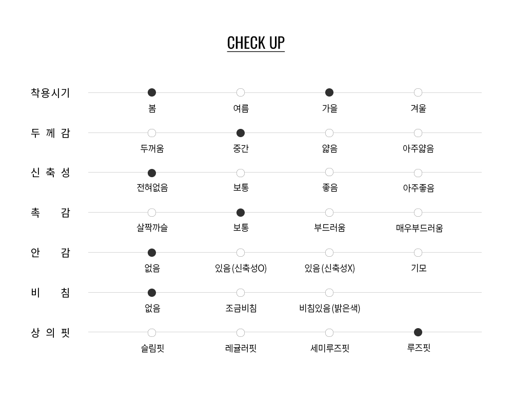Click the CHECK UP heading
Viewport: 513px width, 399px height.
[255, 43]
